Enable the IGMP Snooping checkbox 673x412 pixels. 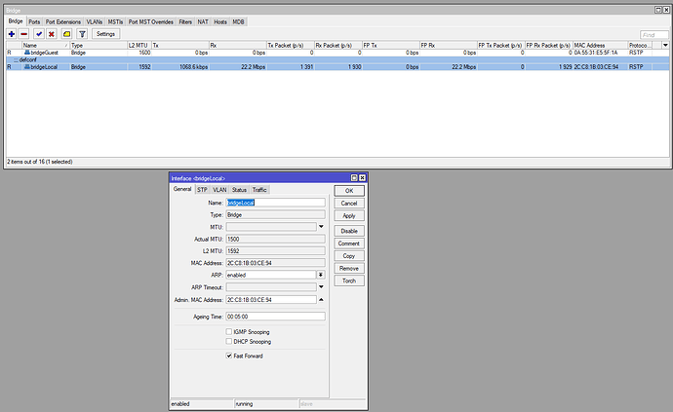tap(229, 331)
